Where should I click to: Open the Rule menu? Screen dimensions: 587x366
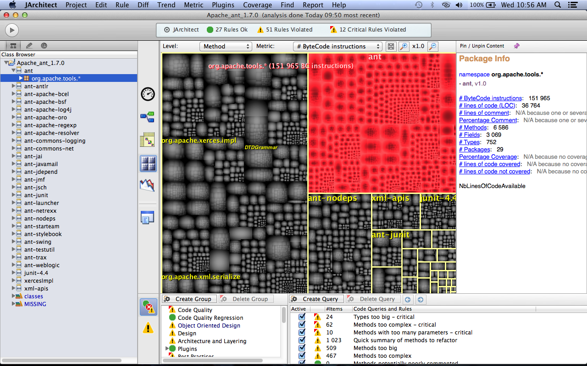tap(122, 5)
